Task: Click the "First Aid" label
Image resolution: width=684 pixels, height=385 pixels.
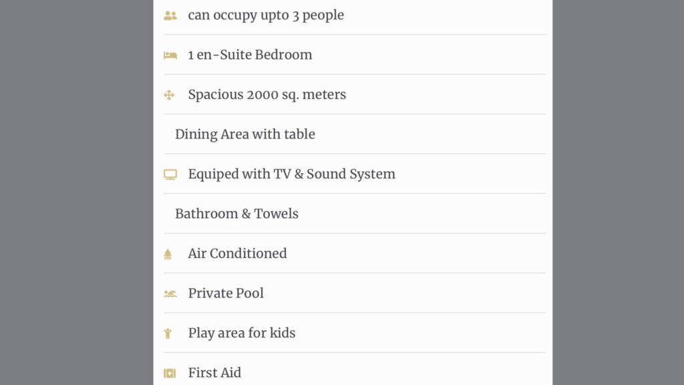Action: [x=214, y=372]
